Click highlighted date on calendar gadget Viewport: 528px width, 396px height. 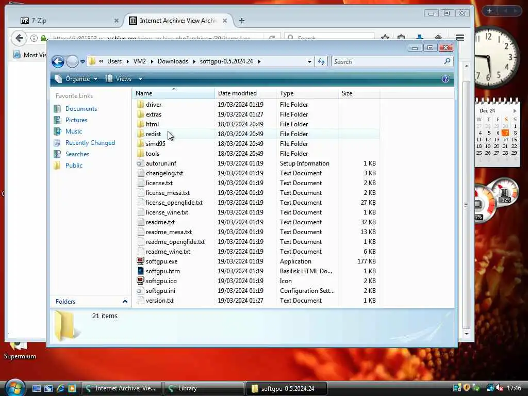tap(505, 133)
